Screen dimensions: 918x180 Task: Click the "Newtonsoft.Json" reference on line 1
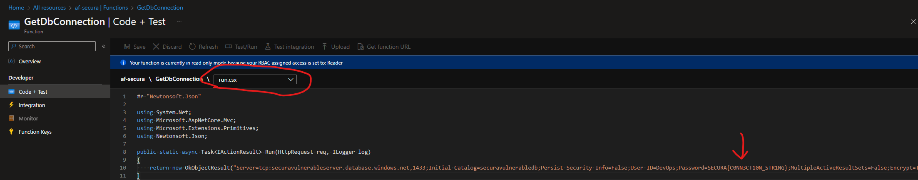[174, 96]
